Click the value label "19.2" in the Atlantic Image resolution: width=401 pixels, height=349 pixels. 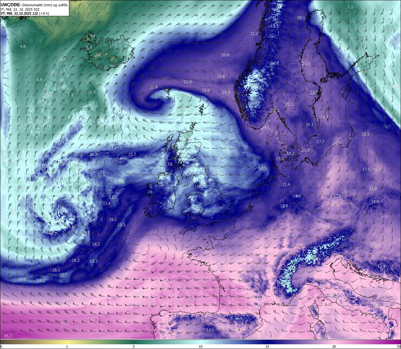(x=96, y=244)
